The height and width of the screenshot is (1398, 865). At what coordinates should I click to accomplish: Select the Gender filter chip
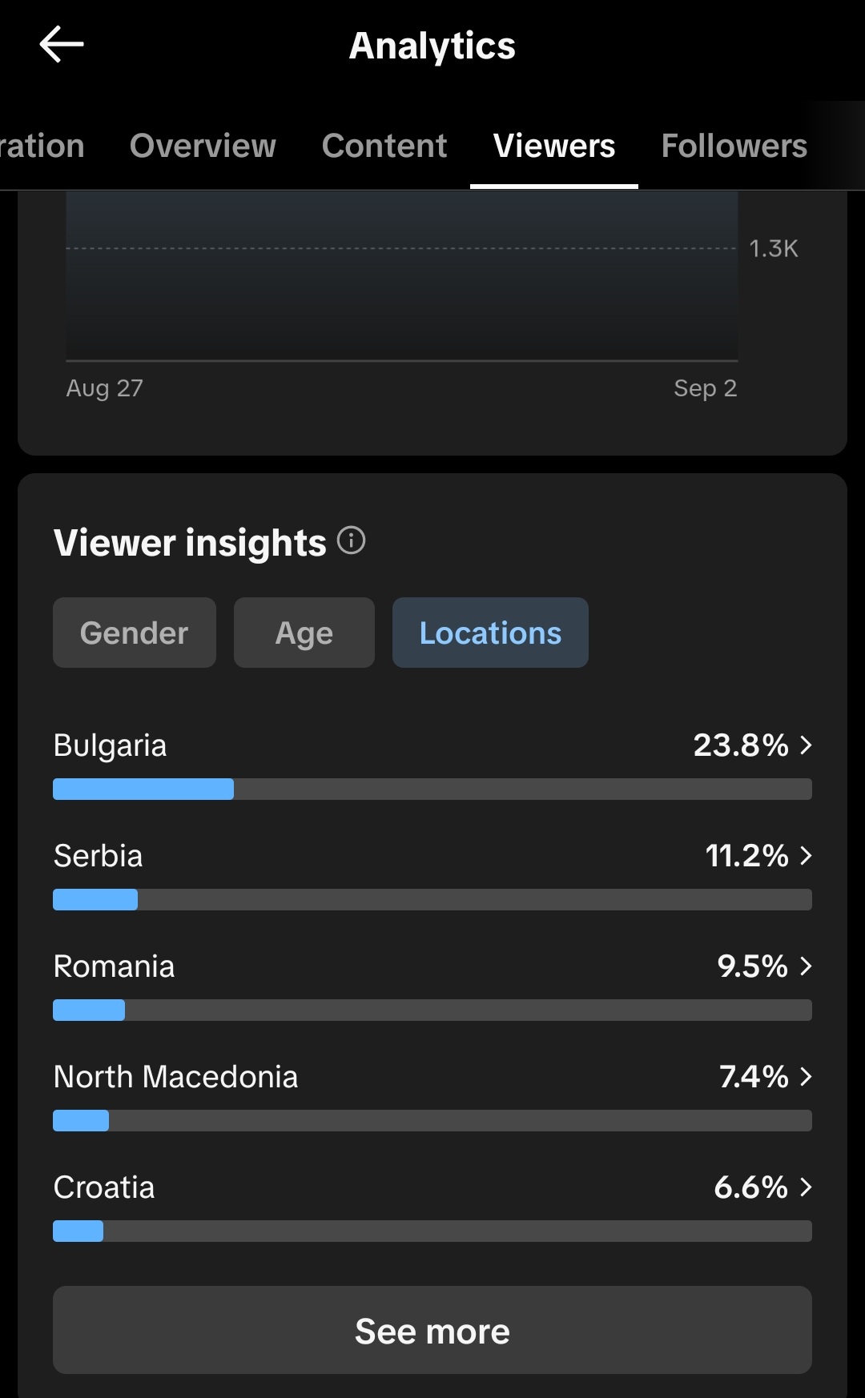(135, 633)
